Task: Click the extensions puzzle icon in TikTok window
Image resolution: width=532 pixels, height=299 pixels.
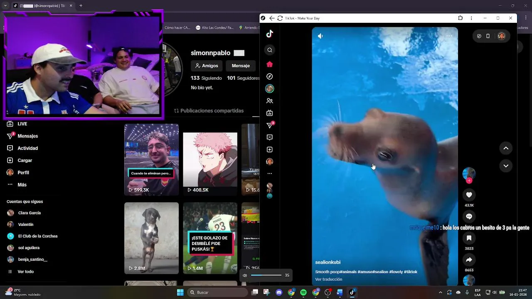Action: (x=460, y=18)
